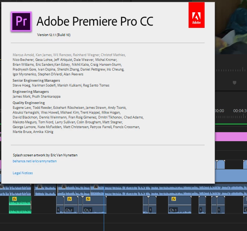247x231 pixels.
Task: Select the pink clip right of the dialog
Action: click(231, 137)
